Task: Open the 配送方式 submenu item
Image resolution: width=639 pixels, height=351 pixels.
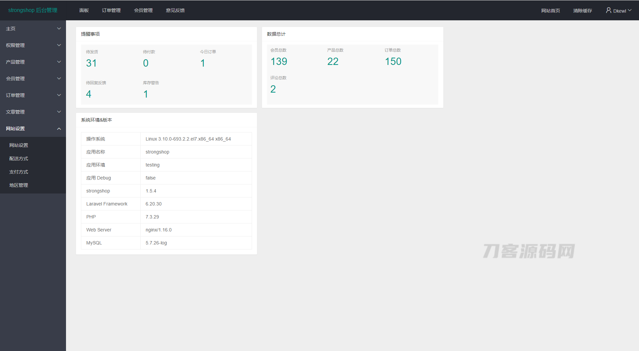Action: (x=19, y=159)
